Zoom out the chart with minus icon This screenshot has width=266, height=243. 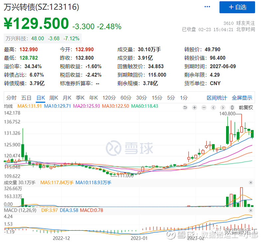point(204,107)
